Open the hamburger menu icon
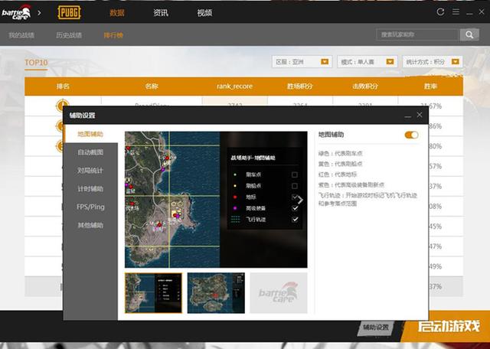Screen dimensions: 490x349 (x=456, y=12)
